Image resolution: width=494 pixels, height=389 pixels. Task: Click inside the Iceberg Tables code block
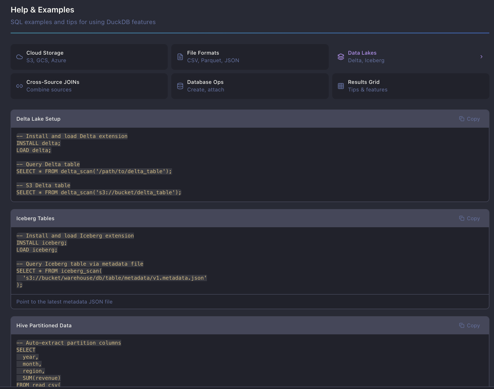108,260
